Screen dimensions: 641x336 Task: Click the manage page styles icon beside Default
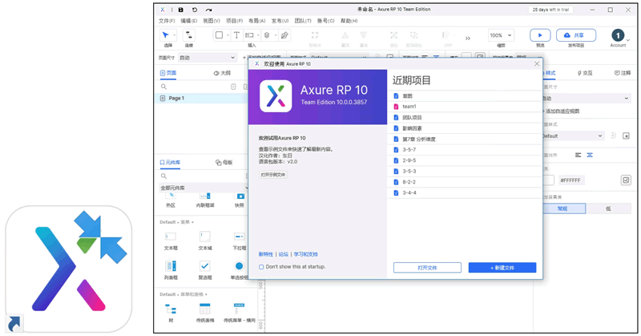[626, 136]
